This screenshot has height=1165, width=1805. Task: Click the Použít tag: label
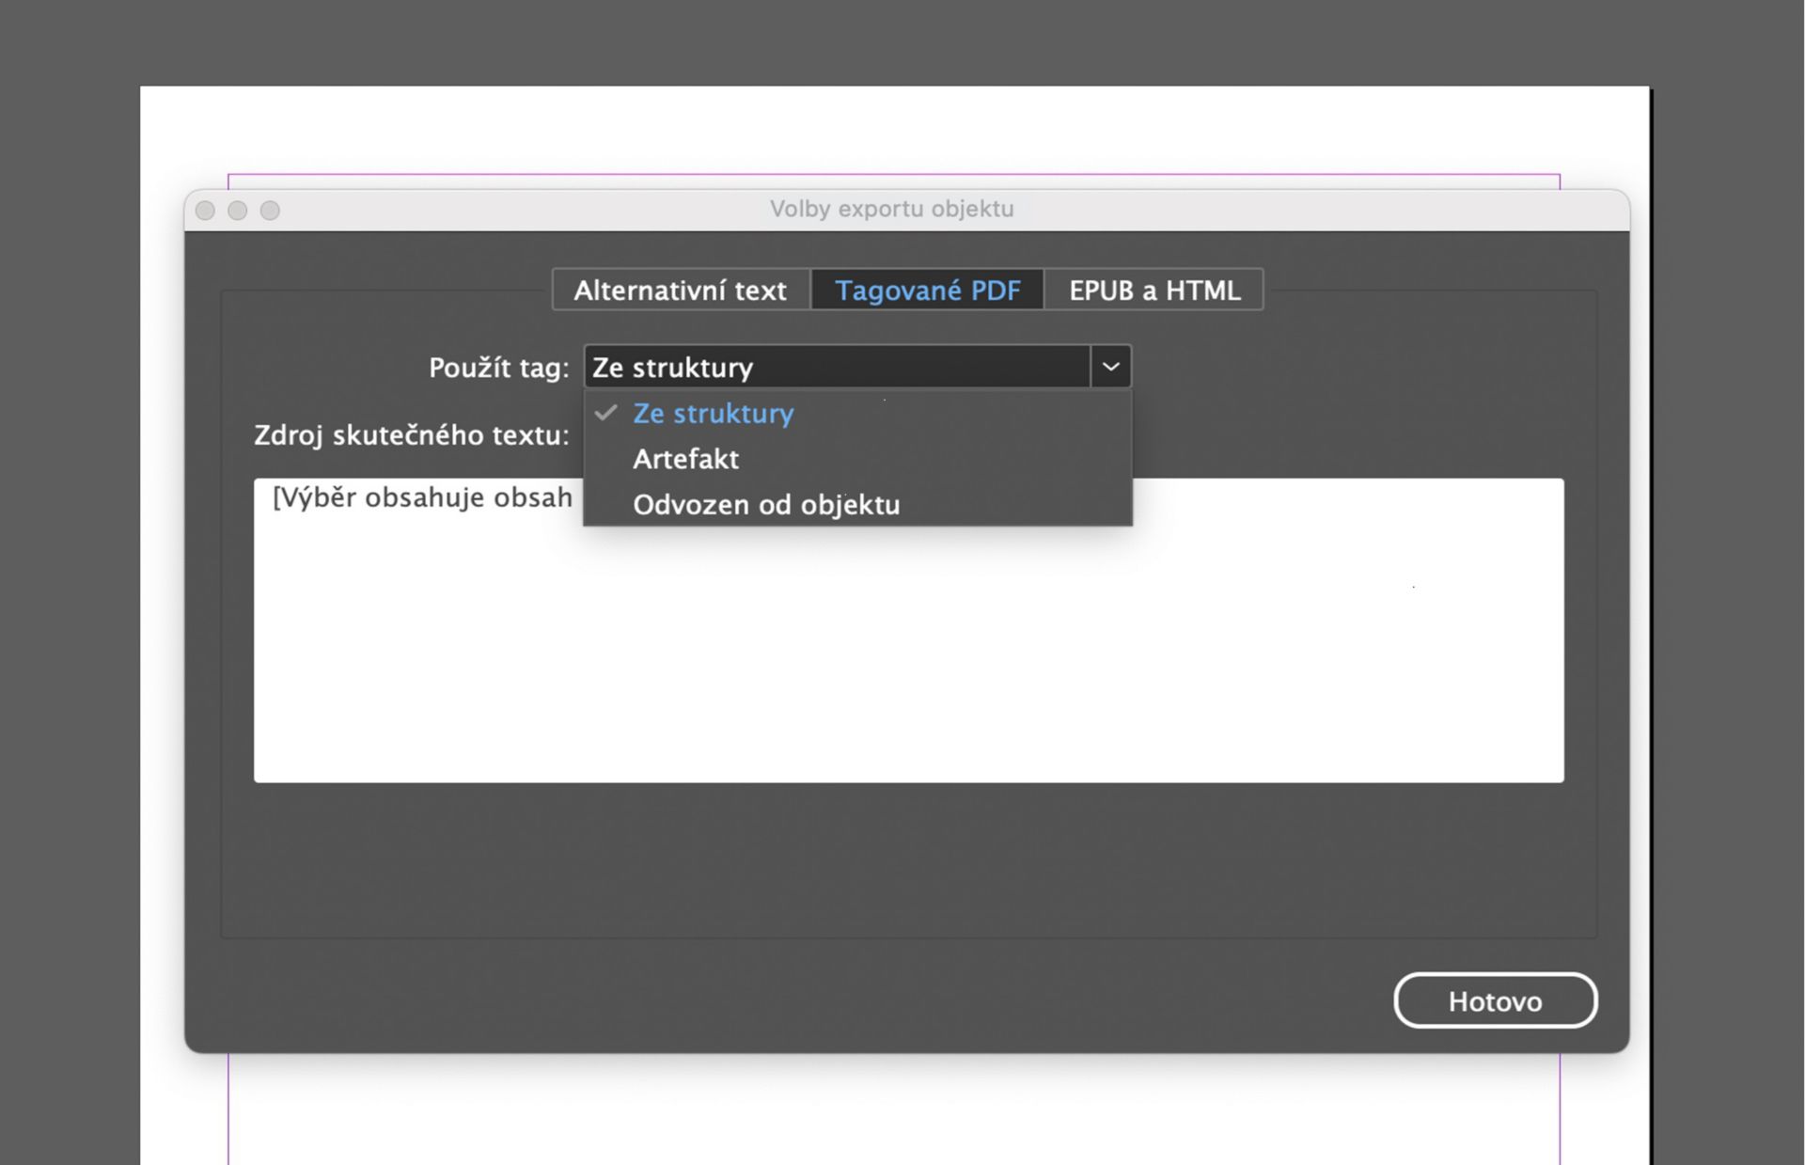pyautogui.click(x=498, y=368)
